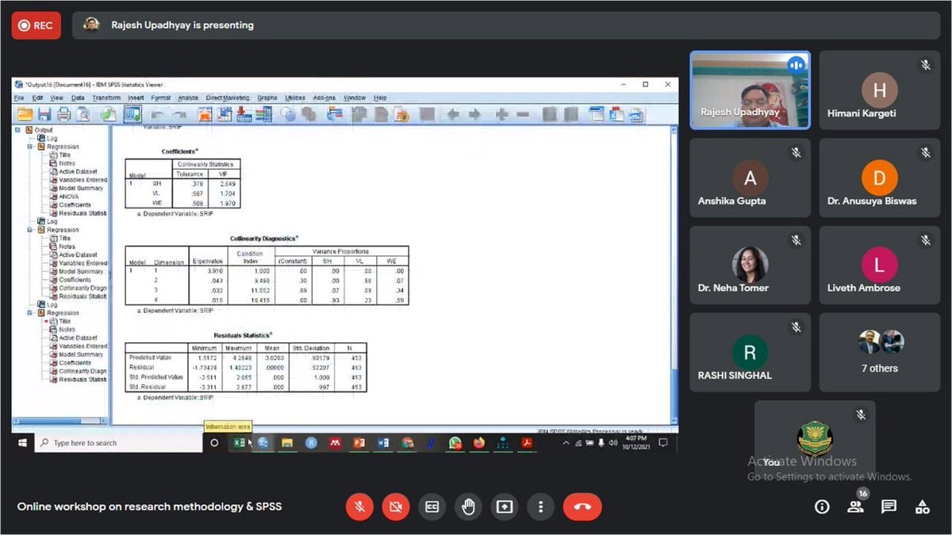
Task: Select Dr. Neha Tomer's video tile
Action: [x=750, y=265]
